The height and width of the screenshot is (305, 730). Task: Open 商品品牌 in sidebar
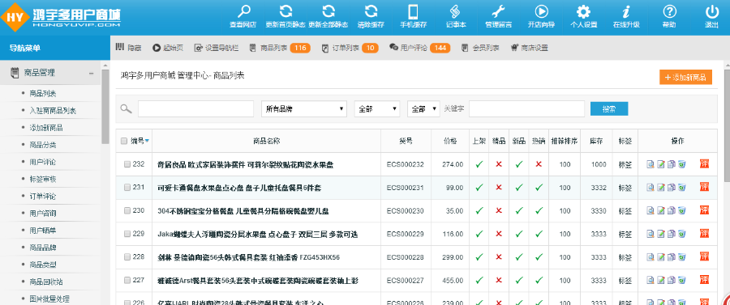[x=43, y=248]
